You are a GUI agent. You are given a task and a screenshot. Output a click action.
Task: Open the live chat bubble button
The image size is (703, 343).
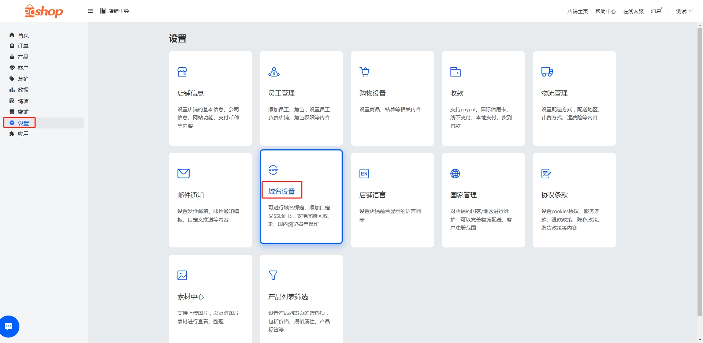(x=8, y=326)
